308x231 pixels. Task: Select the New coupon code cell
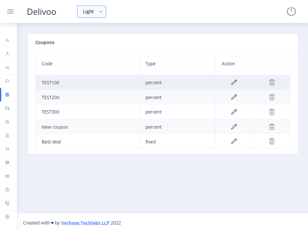pyautogui.click(x=87, y=127)
